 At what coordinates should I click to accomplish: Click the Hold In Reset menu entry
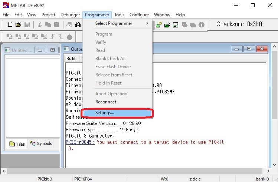[x=117, y=83]
